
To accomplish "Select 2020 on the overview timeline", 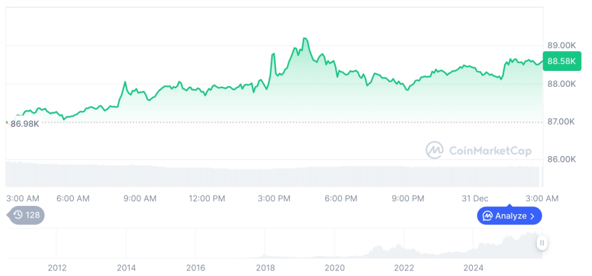I will click(x=335, y=267).
